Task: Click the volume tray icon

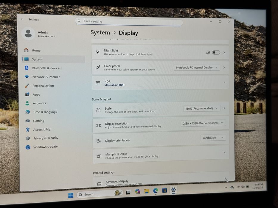Action: (243, 187)
